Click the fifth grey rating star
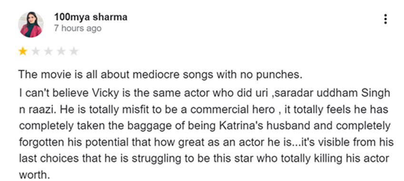 point(74,51)
